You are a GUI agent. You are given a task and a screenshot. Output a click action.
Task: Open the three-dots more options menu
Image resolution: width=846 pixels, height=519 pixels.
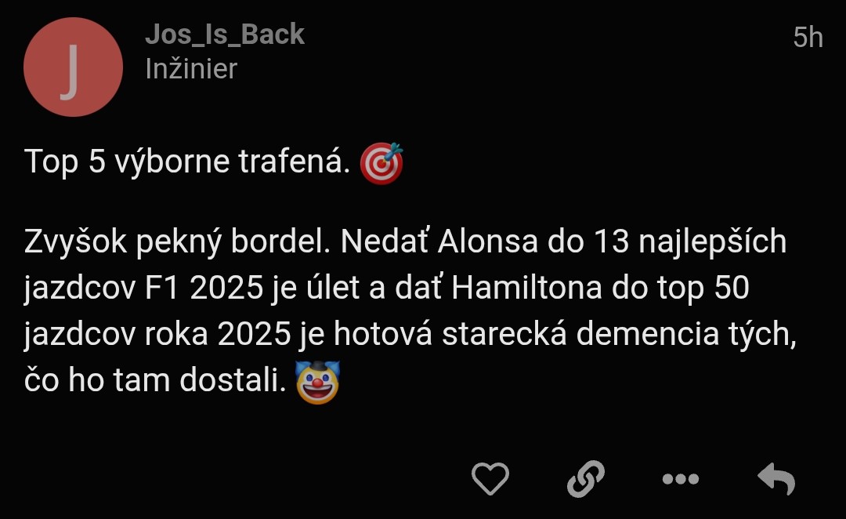681,479
